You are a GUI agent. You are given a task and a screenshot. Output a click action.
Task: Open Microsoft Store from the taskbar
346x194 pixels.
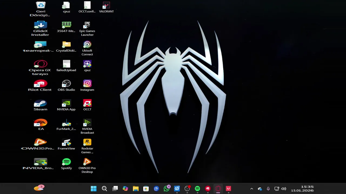(x=146, y=189)
